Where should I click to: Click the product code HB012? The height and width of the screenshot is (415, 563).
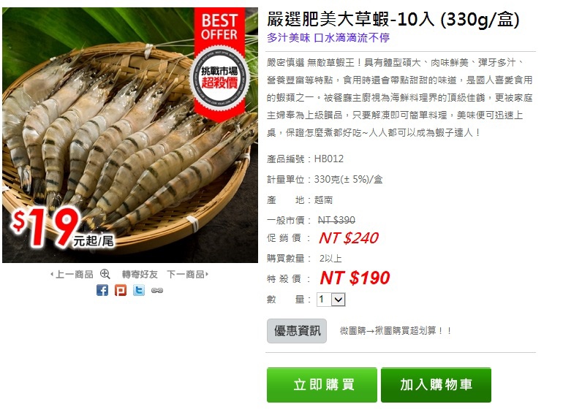point(329,159)
